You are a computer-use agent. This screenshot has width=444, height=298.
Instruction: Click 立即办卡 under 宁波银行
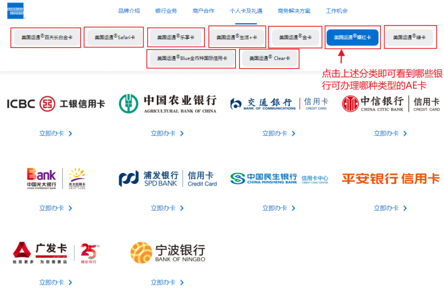coord(167,283)
